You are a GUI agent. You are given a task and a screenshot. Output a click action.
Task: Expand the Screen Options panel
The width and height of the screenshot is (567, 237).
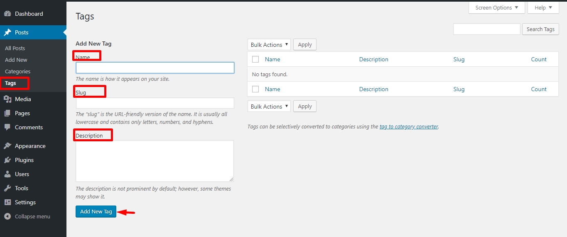pos(496,8)
